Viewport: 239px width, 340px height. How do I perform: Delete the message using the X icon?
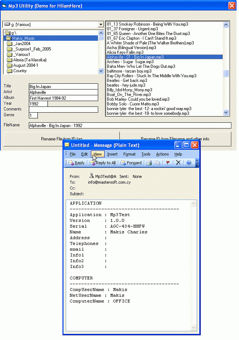click(x=178, y=163)
